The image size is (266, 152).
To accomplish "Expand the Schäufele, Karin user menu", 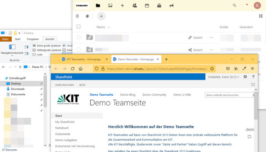I will (223, 77).
